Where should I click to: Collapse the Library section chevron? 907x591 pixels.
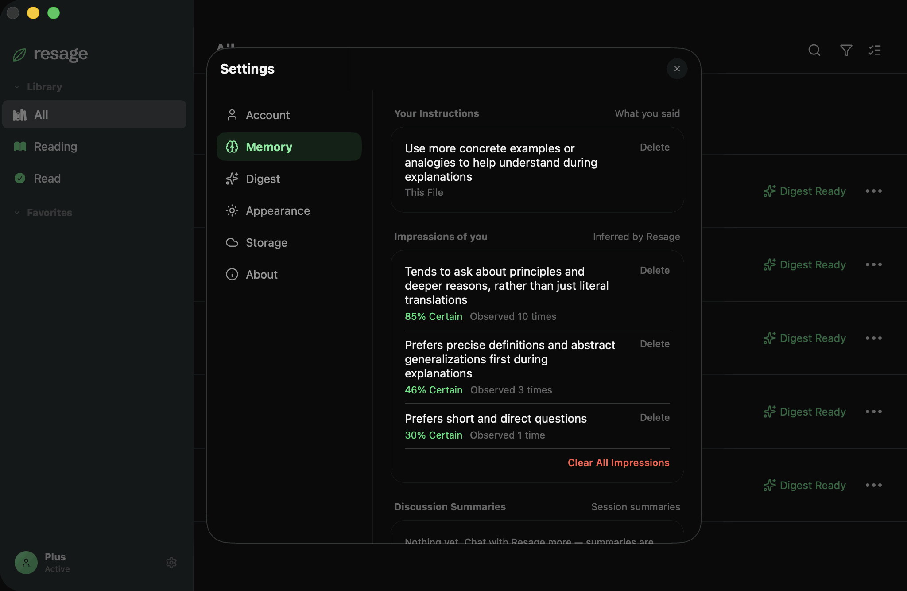coord(17,87)
